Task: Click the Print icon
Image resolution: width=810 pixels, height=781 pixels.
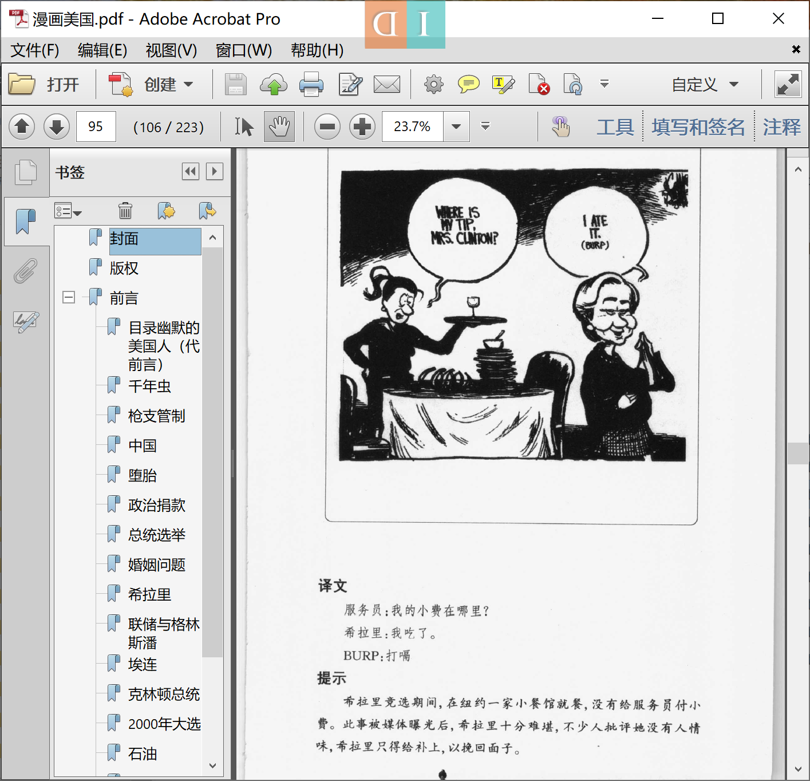Action: pyautogui.click(x=311, y=85)
